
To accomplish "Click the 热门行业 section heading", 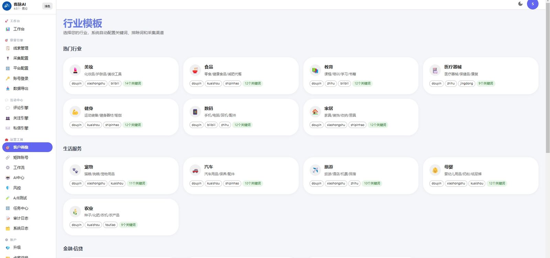I will point(73,49).
